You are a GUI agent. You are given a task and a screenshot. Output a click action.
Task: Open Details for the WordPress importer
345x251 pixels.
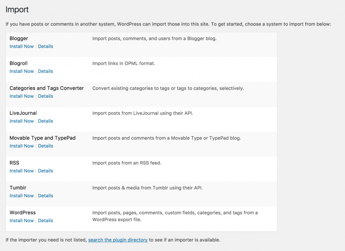(45, 220)
